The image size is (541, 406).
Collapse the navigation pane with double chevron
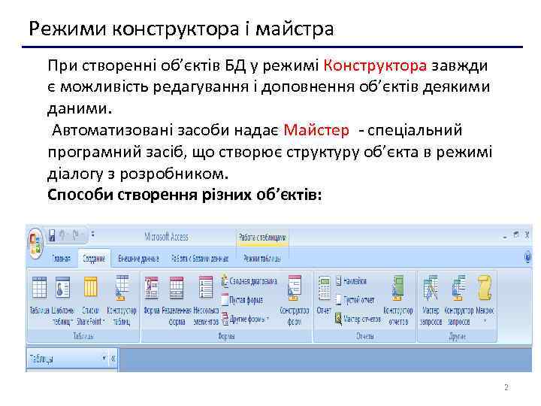113,359
